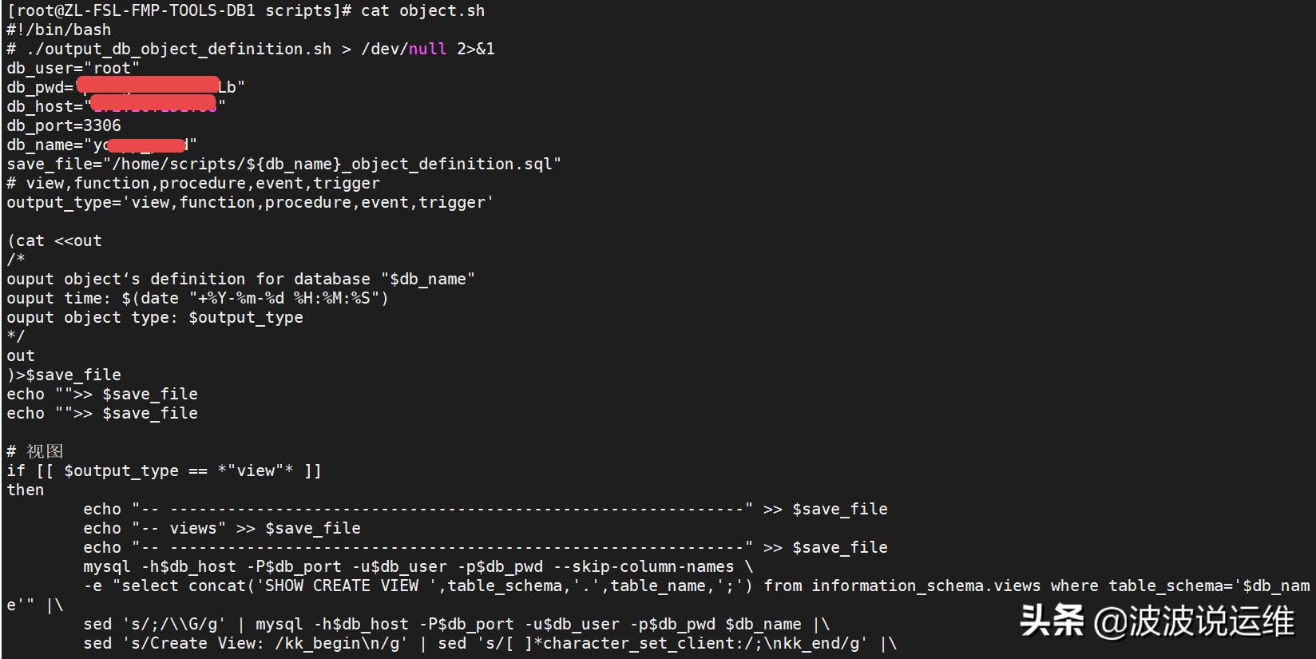Click the db_port=3306 line
The image size is (1316, 659).
64,125
